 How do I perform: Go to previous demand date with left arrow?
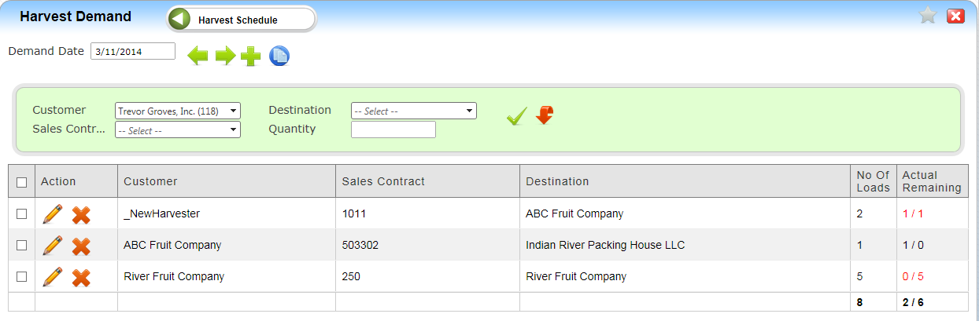tap(198, 56)
